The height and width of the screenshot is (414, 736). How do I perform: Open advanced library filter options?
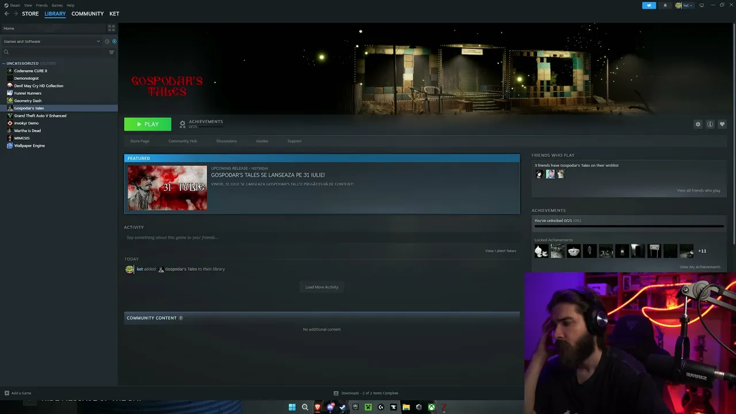pyautogui.click(x=112, y=52)
